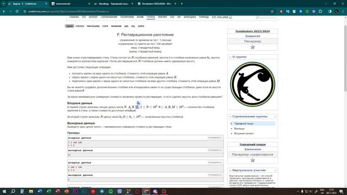Open the Chrome profile avatar

tap(337, 11)
